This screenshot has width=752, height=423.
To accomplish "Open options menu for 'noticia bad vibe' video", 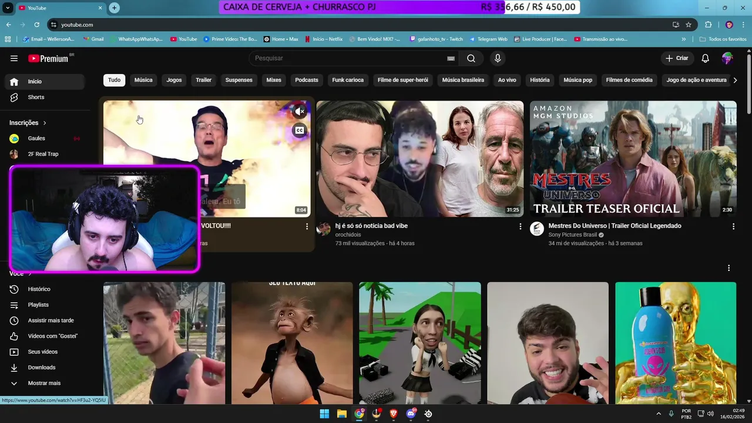I will click(x=520, y=226).
